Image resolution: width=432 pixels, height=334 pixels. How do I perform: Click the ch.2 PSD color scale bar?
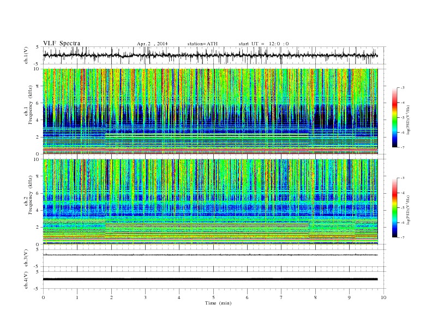[394, 207]
